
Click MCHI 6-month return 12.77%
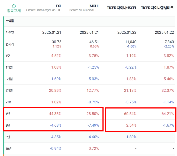point(92,90)
